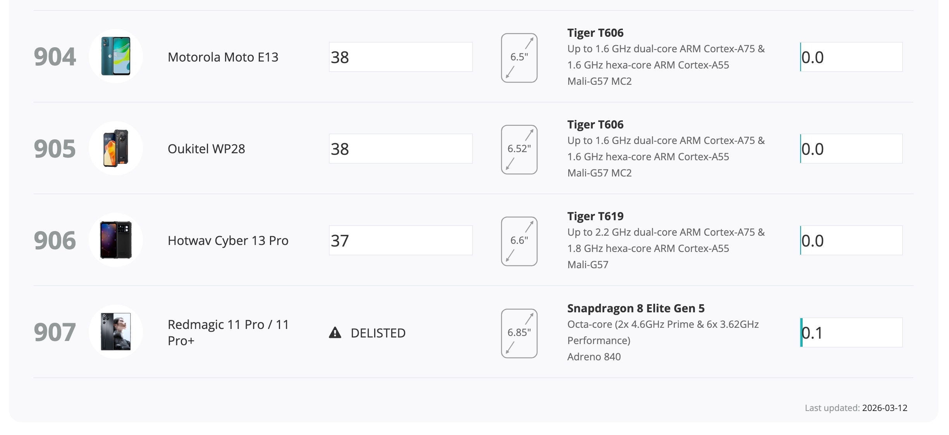
Task: Click the 0.1 value bar for Redmagic
Action: coord(851,332)
